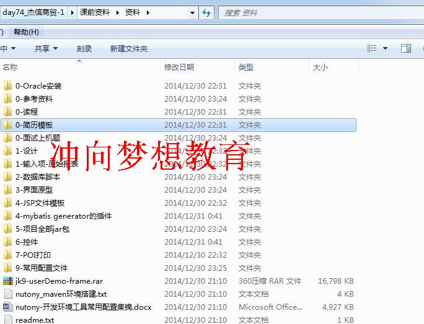Click the 7-POI打印 folder name
424x324 pixels.
[33, 255]
